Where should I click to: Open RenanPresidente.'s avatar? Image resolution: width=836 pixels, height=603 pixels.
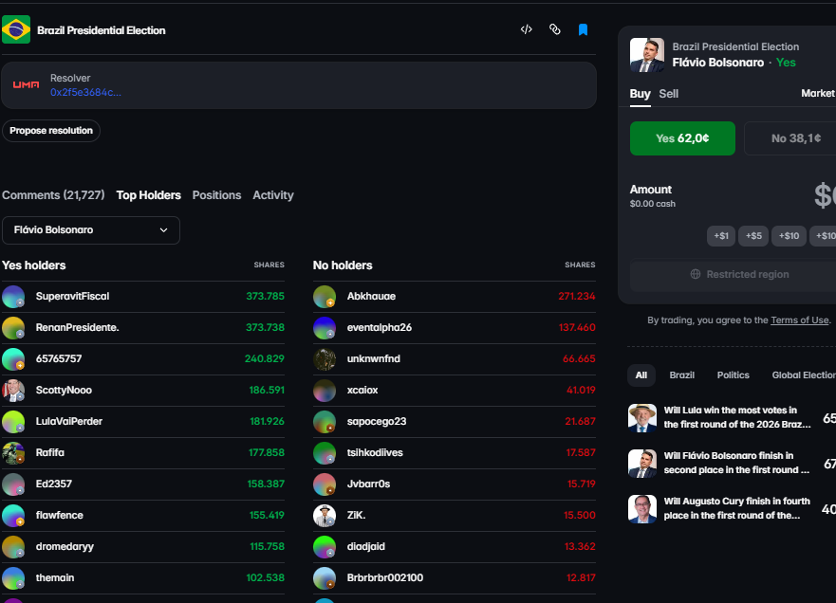pos(13,328)
